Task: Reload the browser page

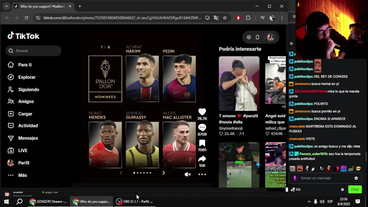Action: [26, 18]
